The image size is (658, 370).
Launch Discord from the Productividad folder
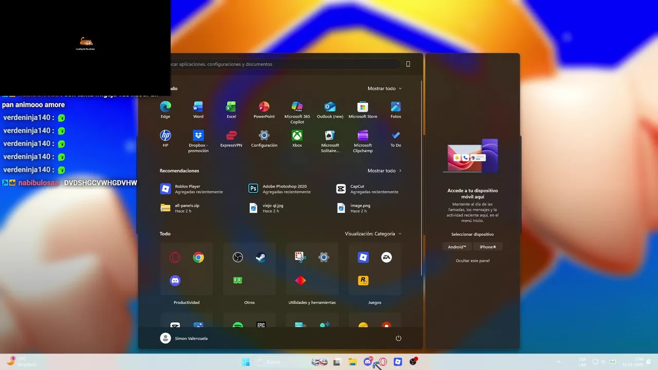[175, 281]
